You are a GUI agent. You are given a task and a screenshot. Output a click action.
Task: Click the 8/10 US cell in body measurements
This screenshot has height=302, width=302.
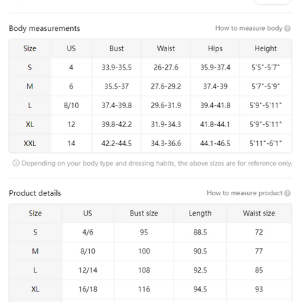pyautogui.click(x=71, y=105)
